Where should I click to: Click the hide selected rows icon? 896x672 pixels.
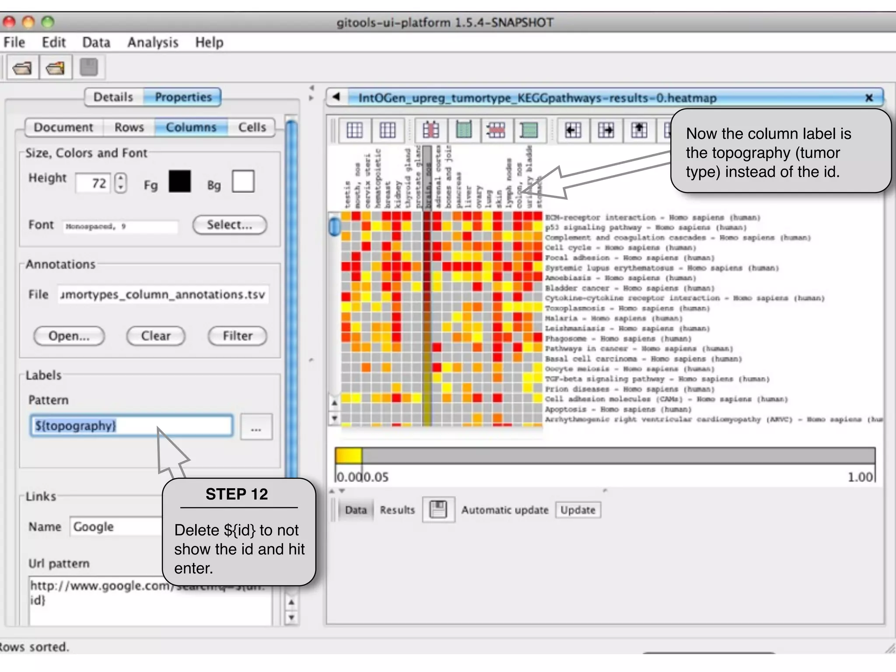[x=496, y=130]
